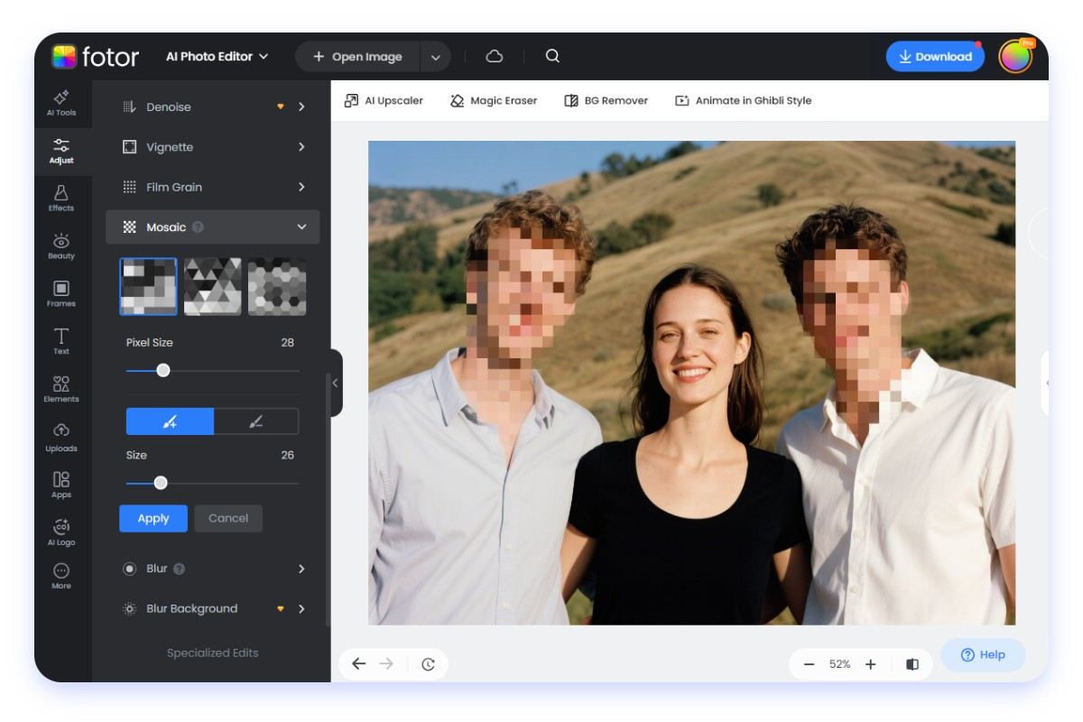Open the Elements sidebar panel
The height and width of the screenshot is (722, 1083).
point(61,389)
